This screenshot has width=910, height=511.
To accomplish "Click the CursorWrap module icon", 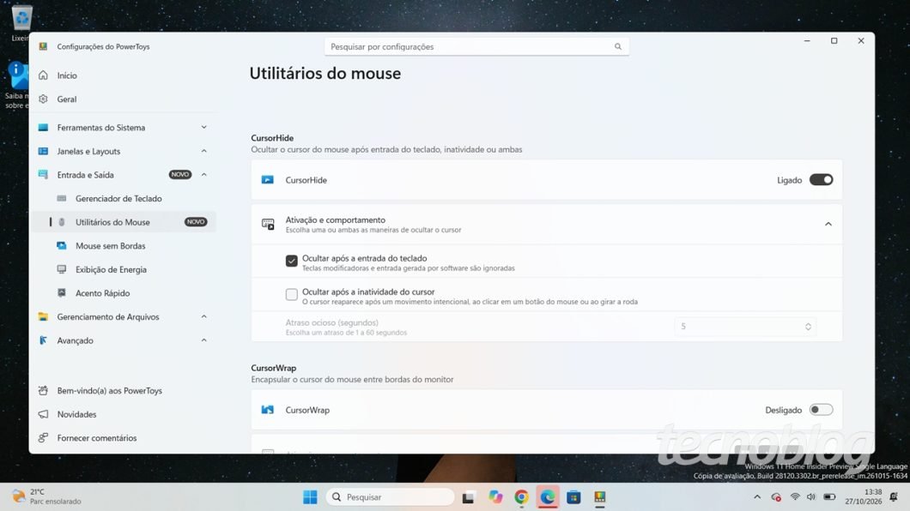I will pyautogui.click(x=268, y=410).
